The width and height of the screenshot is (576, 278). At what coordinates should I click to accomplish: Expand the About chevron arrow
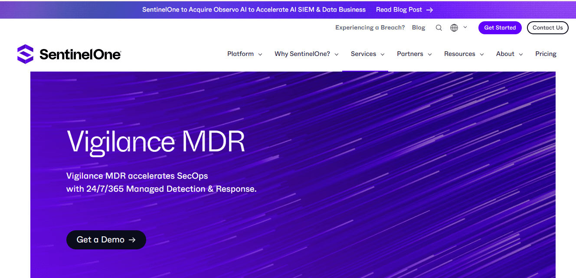coord(521,55)
